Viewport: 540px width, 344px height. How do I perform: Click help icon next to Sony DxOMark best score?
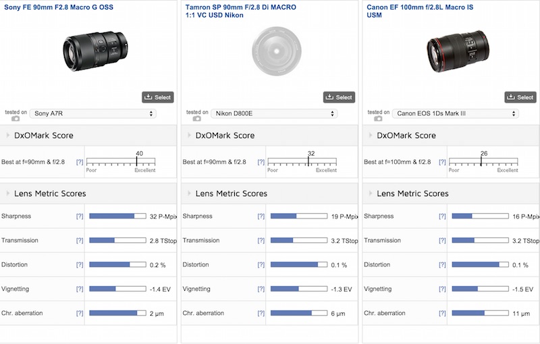(x=80, y=163)
